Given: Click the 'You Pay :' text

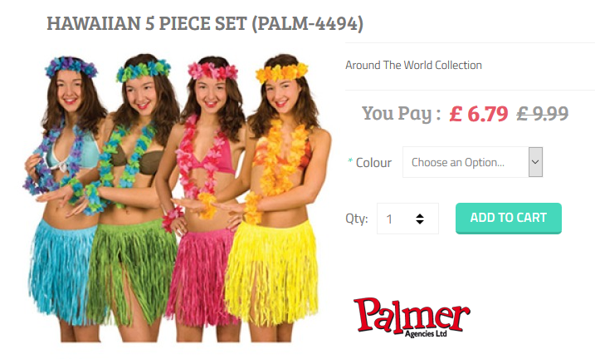Looking at the screenshot, I should coord(402,114).
